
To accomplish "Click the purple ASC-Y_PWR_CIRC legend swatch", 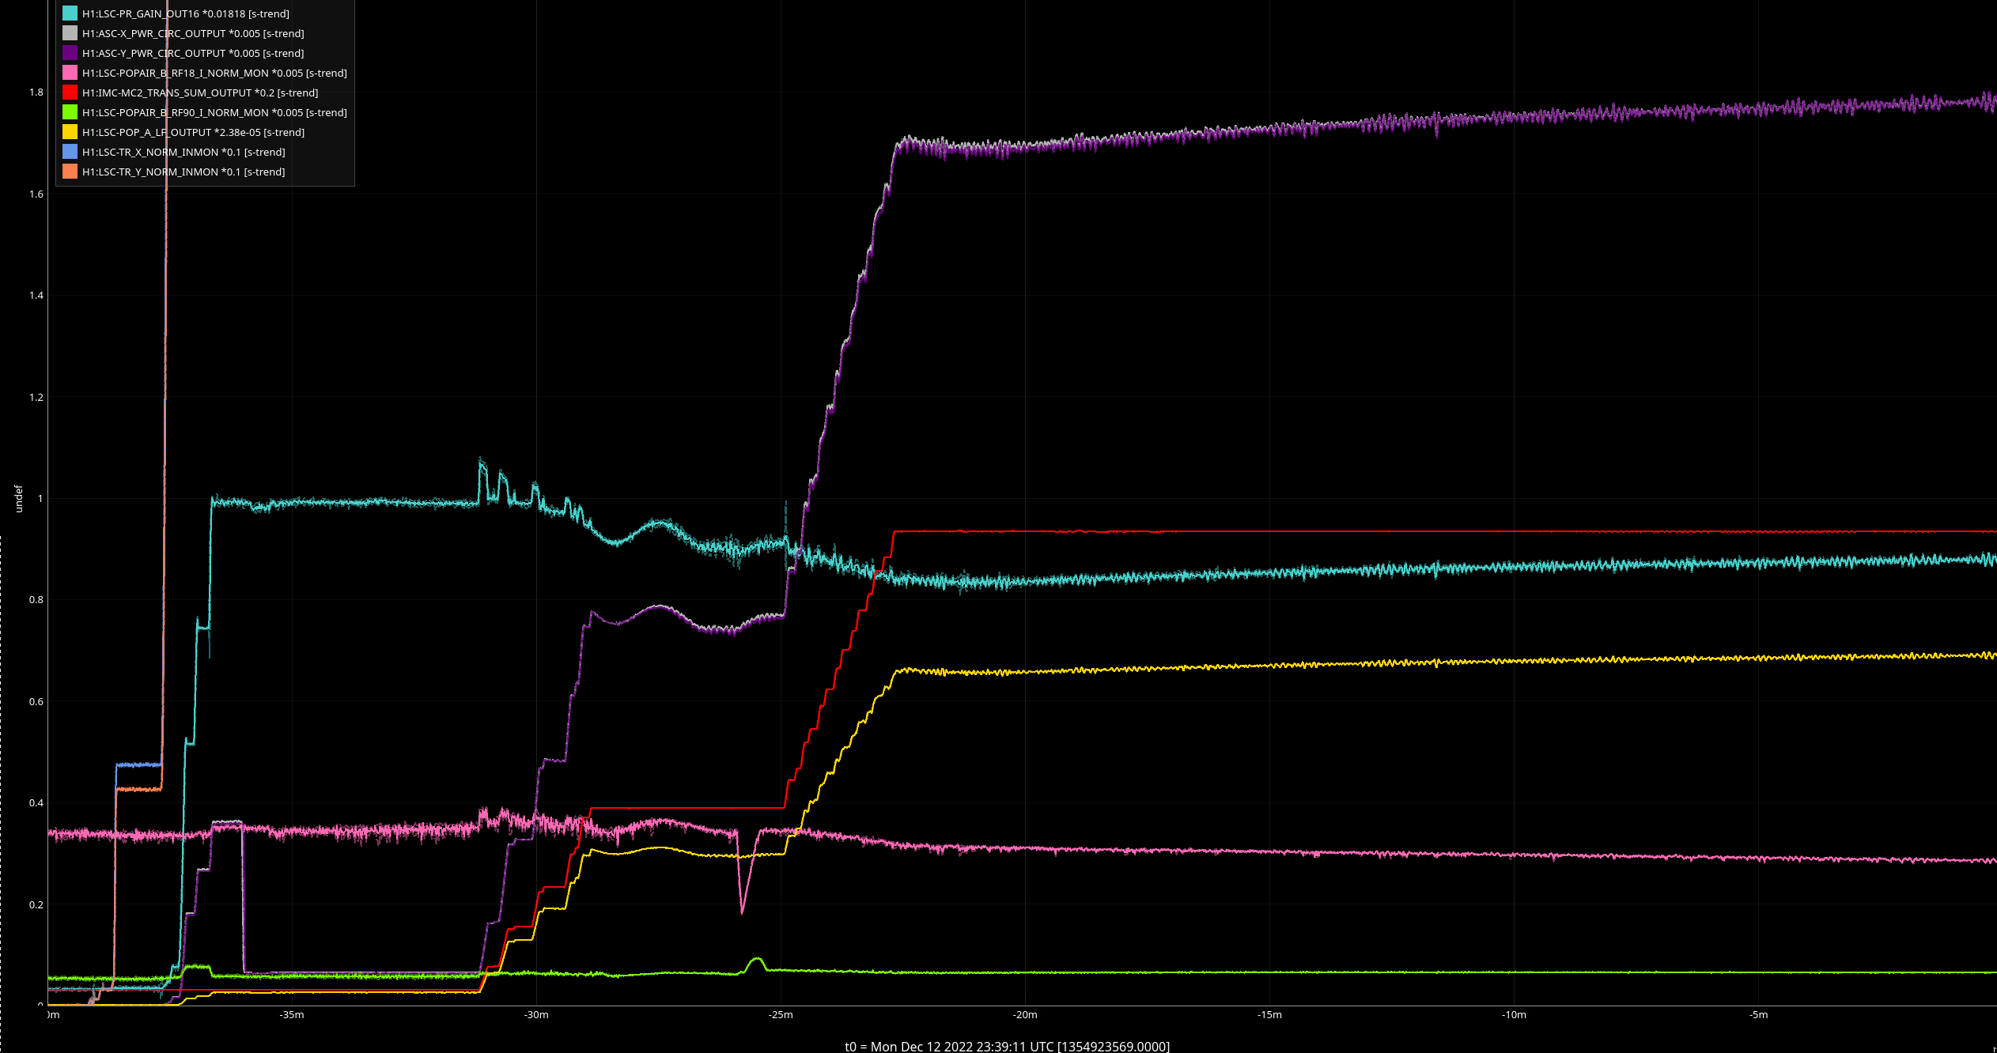I will [x=70, y=53].
